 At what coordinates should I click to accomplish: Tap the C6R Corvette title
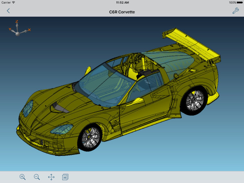[122, 12]
